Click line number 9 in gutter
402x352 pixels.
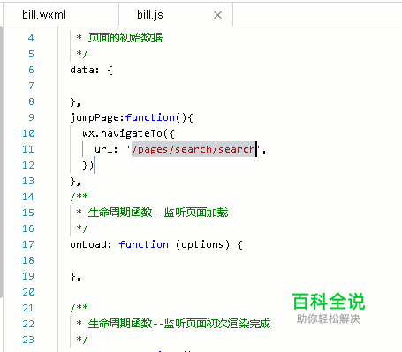coord(31,117)
